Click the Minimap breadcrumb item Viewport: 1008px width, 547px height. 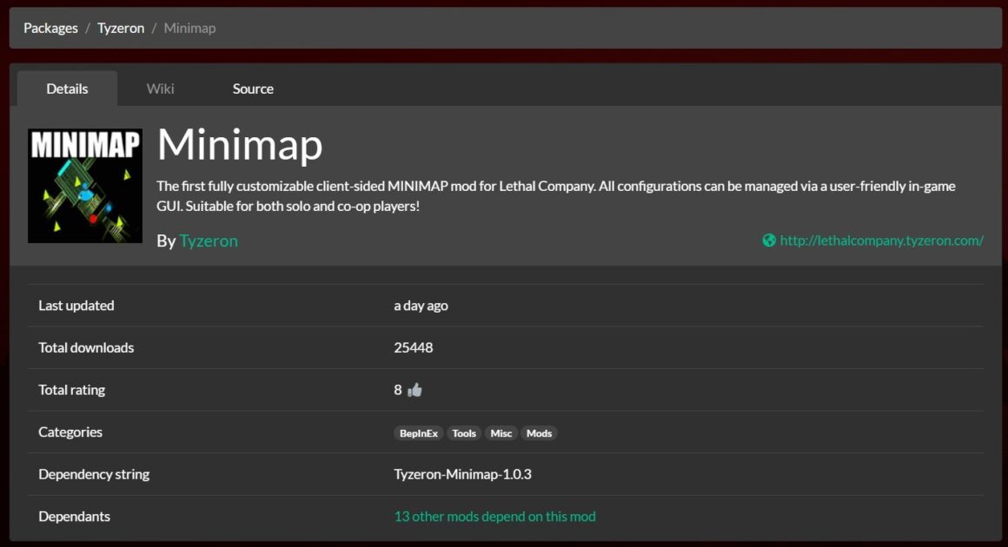189,28
